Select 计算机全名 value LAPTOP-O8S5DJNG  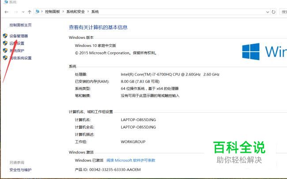[x=138, y=127]
